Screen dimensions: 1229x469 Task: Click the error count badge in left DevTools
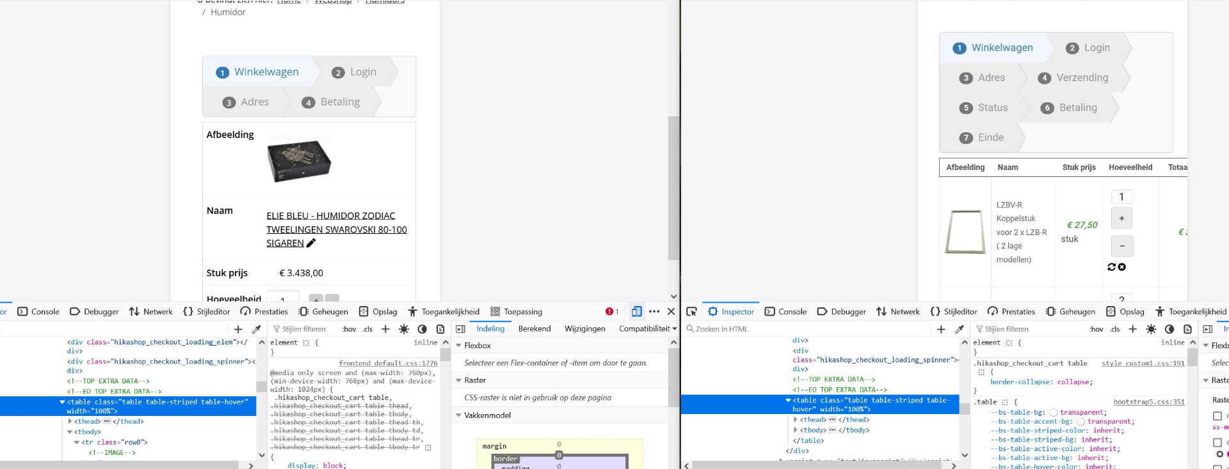tap(612, 312)
